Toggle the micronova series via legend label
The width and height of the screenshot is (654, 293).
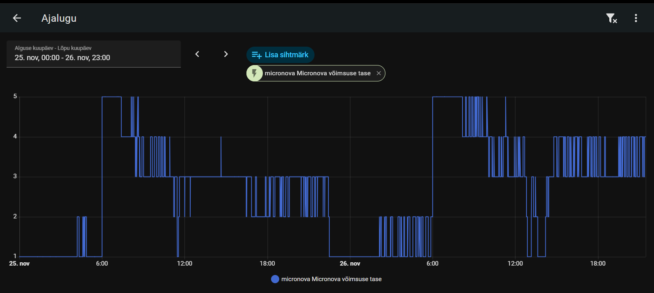331,279
